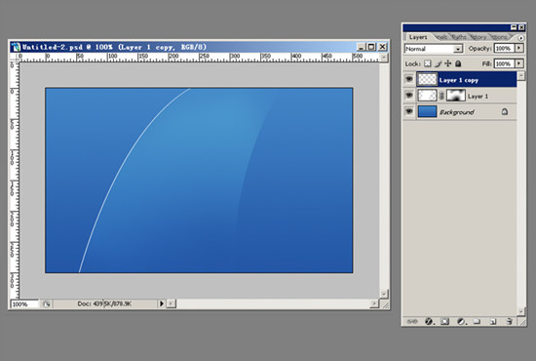Lock all padlock icon in Layers panel
The image size is (536, 361).
coord(458,63)
